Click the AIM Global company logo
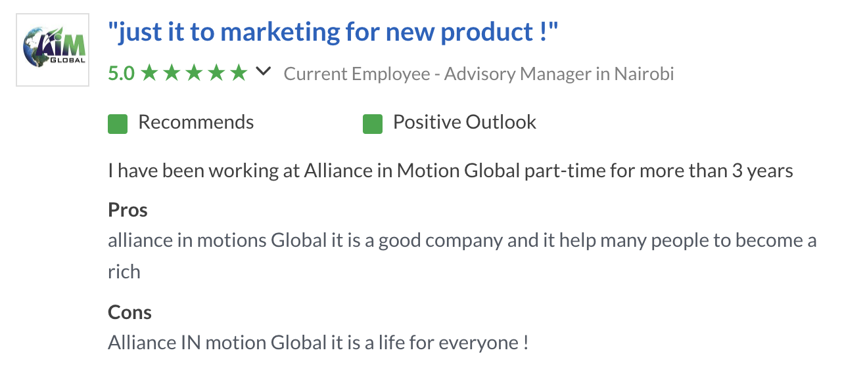 click(x=53, y=50)
